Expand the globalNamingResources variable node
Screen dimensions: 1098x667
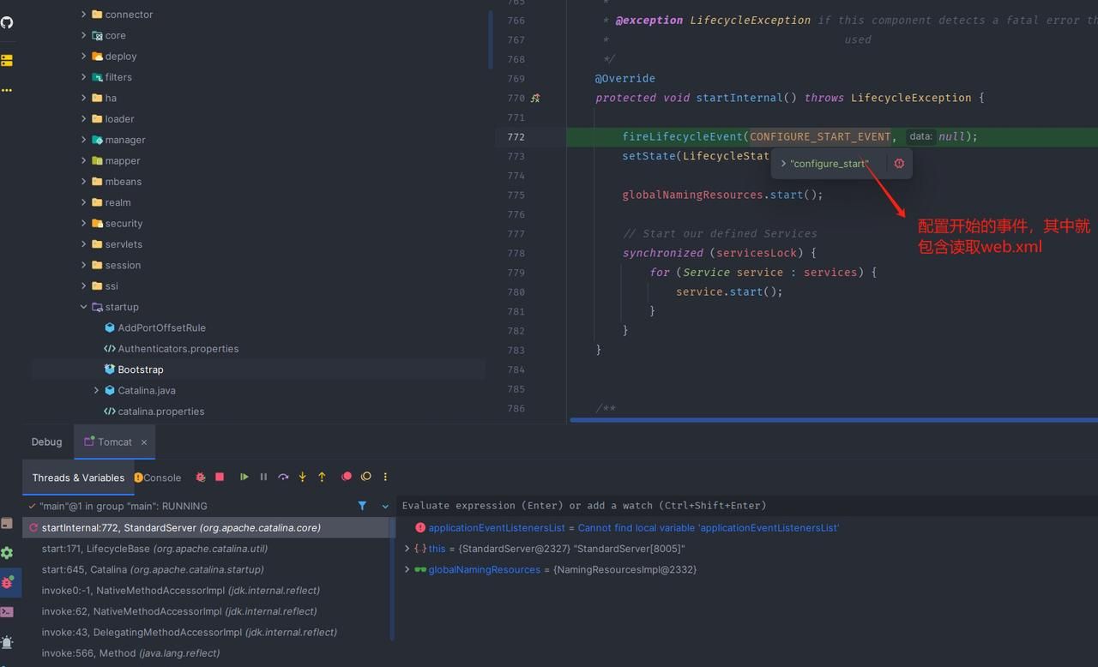point(407,569)
